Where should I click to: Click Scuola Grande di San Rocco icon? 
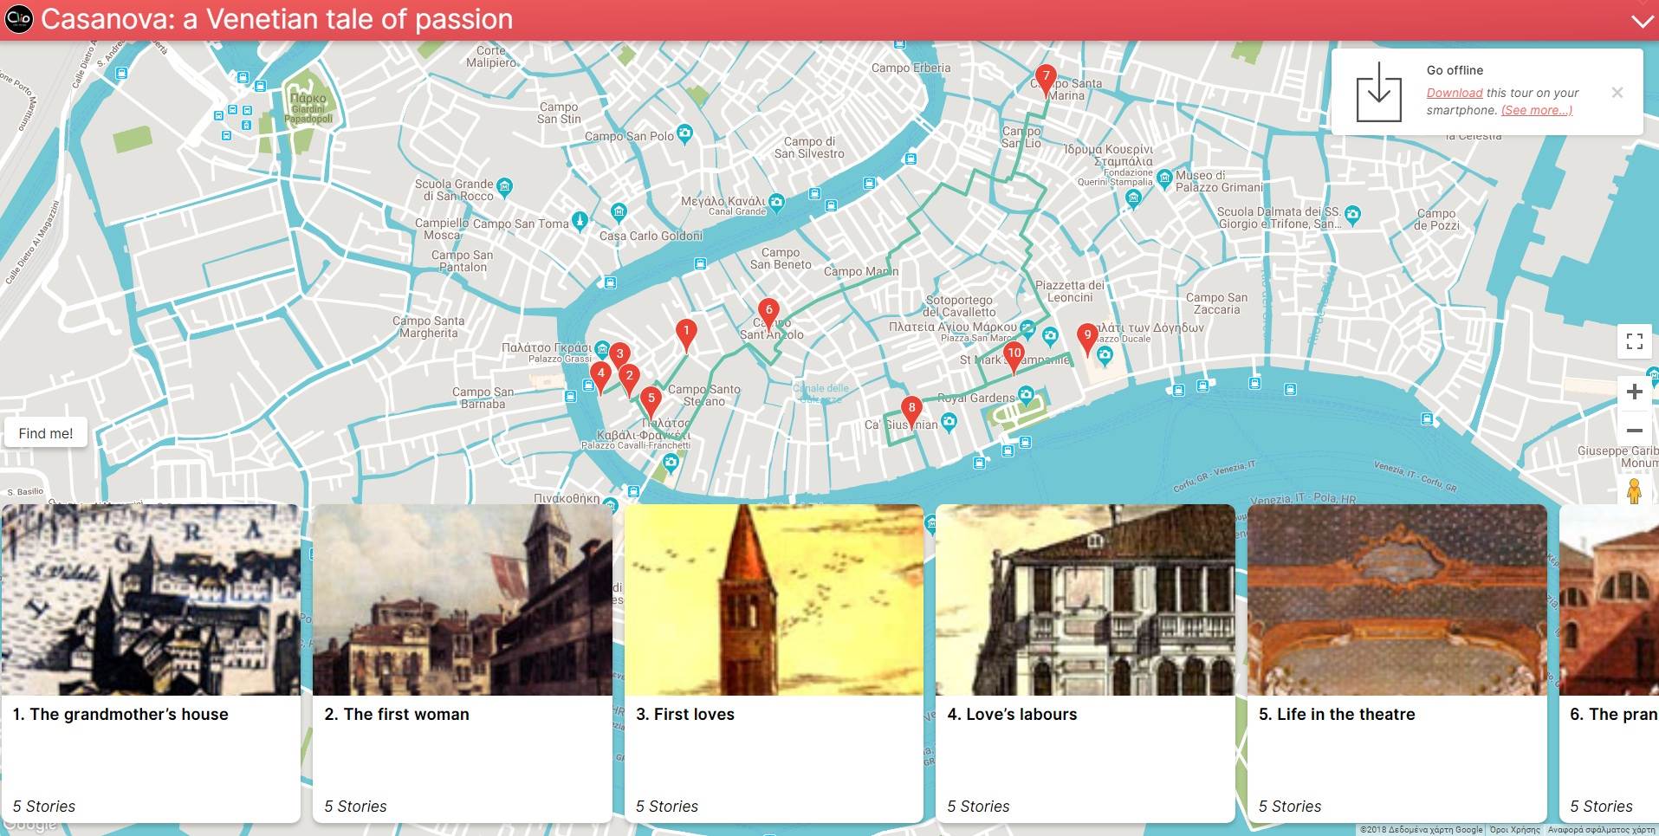(x=504, y=186)
